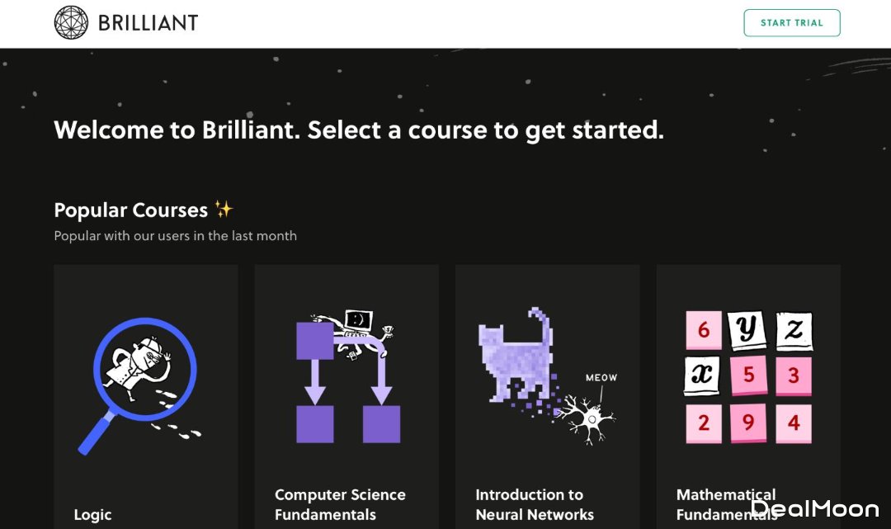Click the BRILLIANT wordmark text

(148, 23)
